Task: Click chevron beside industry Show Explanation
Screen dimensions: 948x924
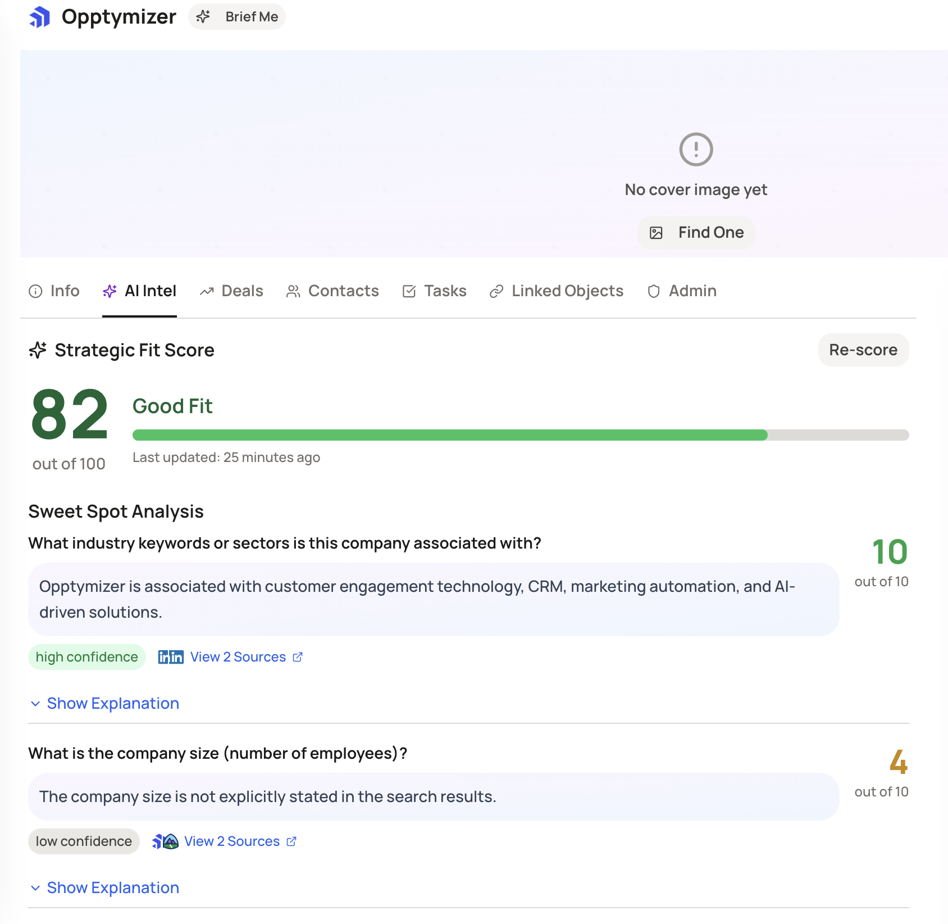Action: coord(35,704)
